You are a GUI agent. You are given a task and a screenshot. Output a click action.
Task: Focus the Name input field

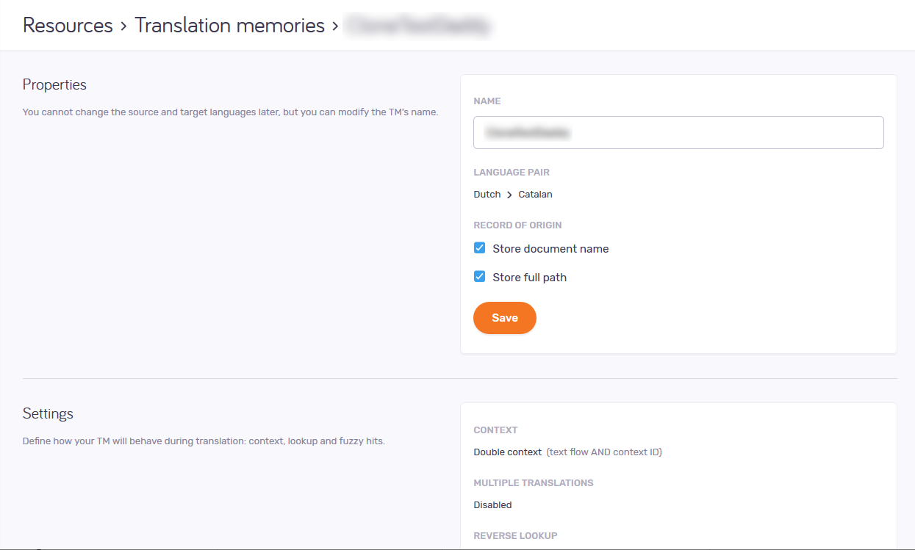click(x=678, y=133)
